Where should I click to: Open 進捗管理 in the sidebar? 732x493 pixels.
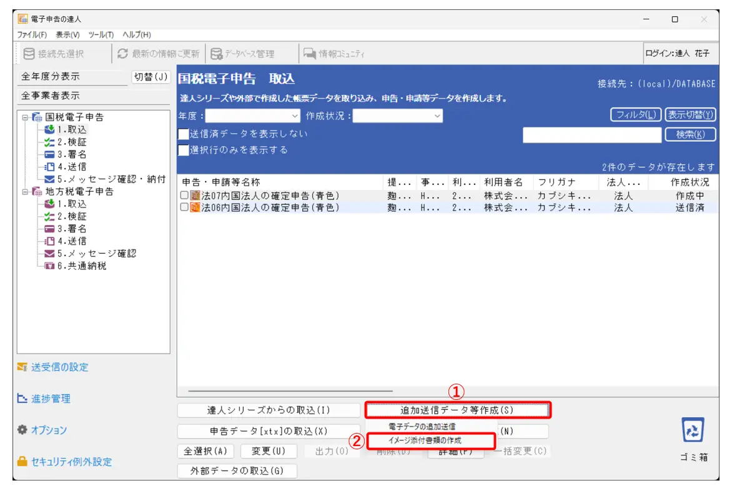51,399
